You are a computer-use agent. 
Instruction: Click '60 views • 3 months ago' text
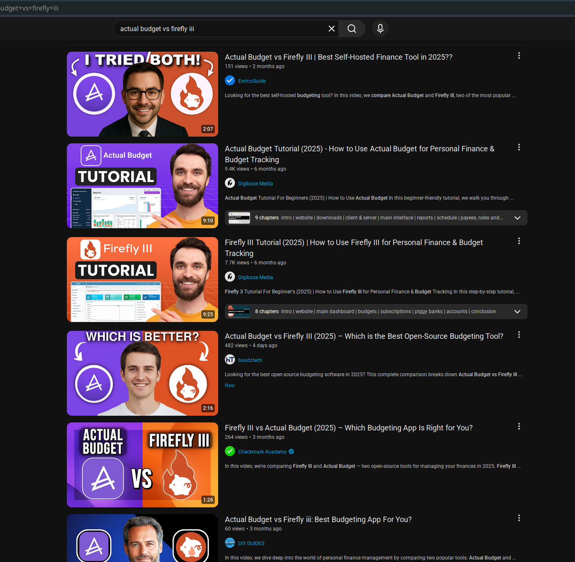click(253, 529)
